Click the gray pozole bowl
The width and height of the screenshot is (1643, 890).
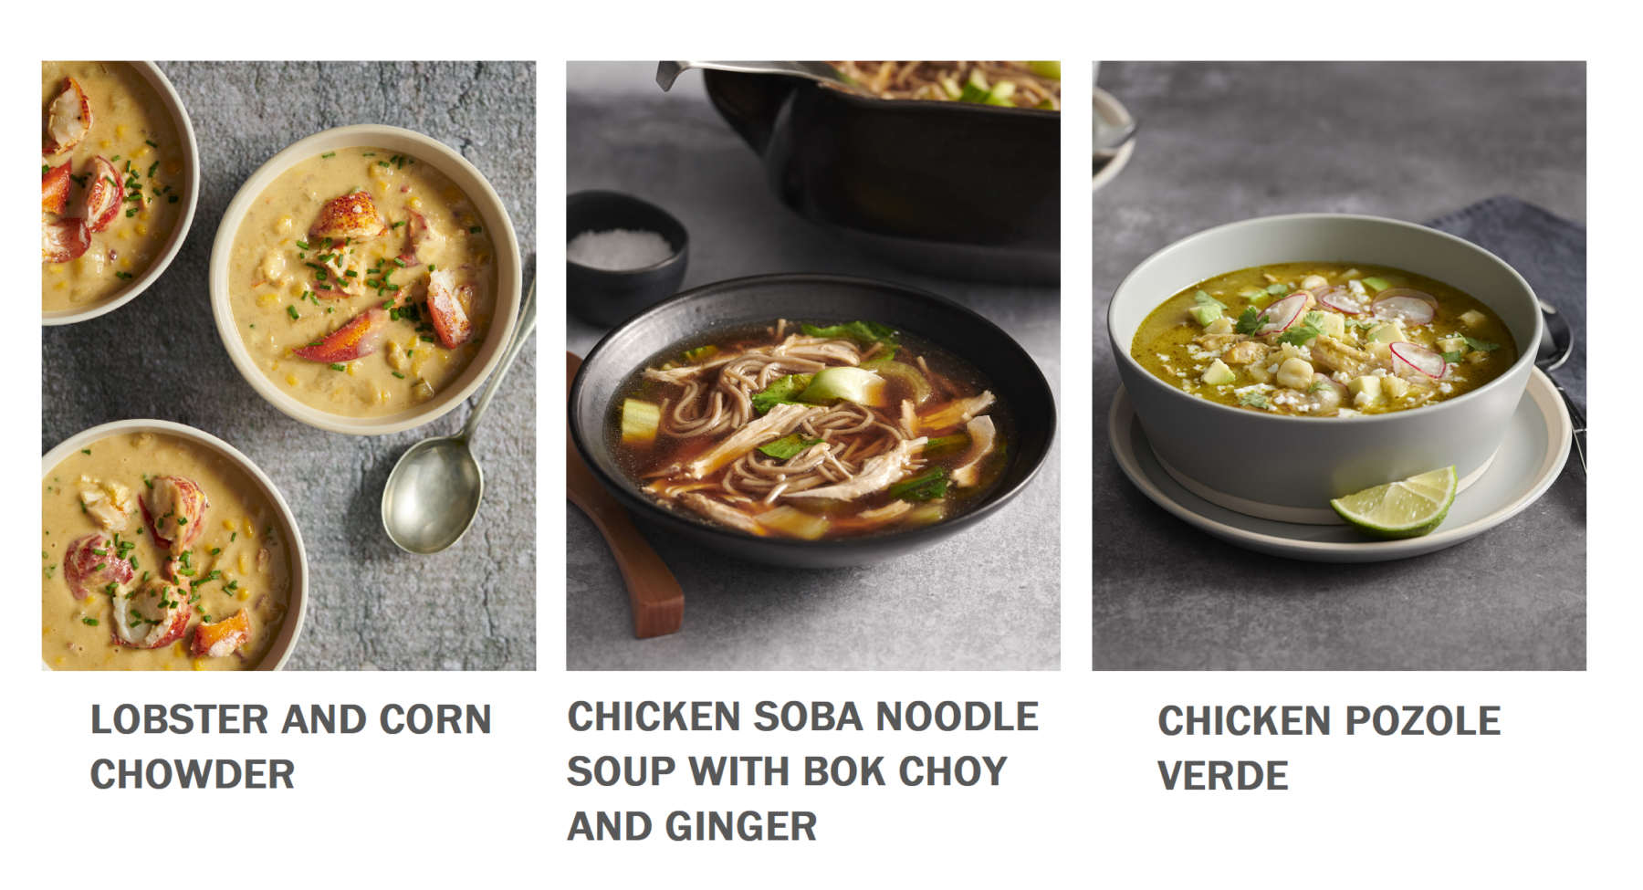click(x=1325, y=361)
